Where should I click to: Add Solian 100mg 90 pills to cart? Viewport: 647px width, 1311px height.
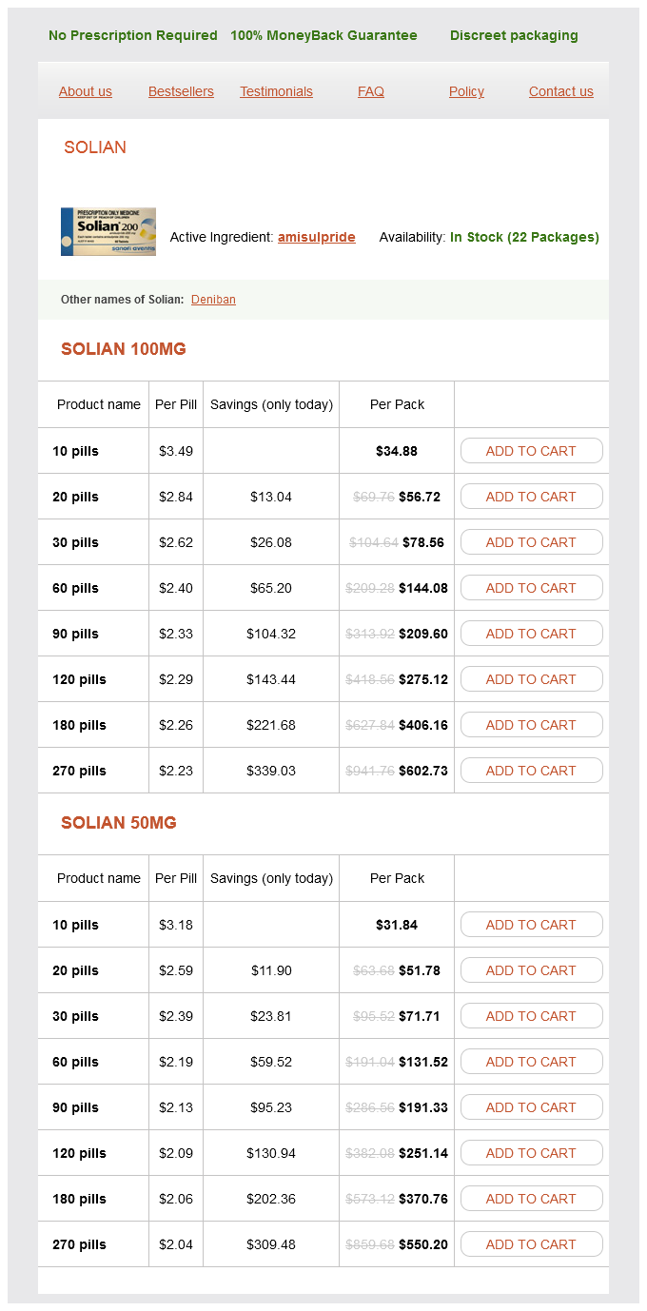pyautogui.click(x=531, y=634)
